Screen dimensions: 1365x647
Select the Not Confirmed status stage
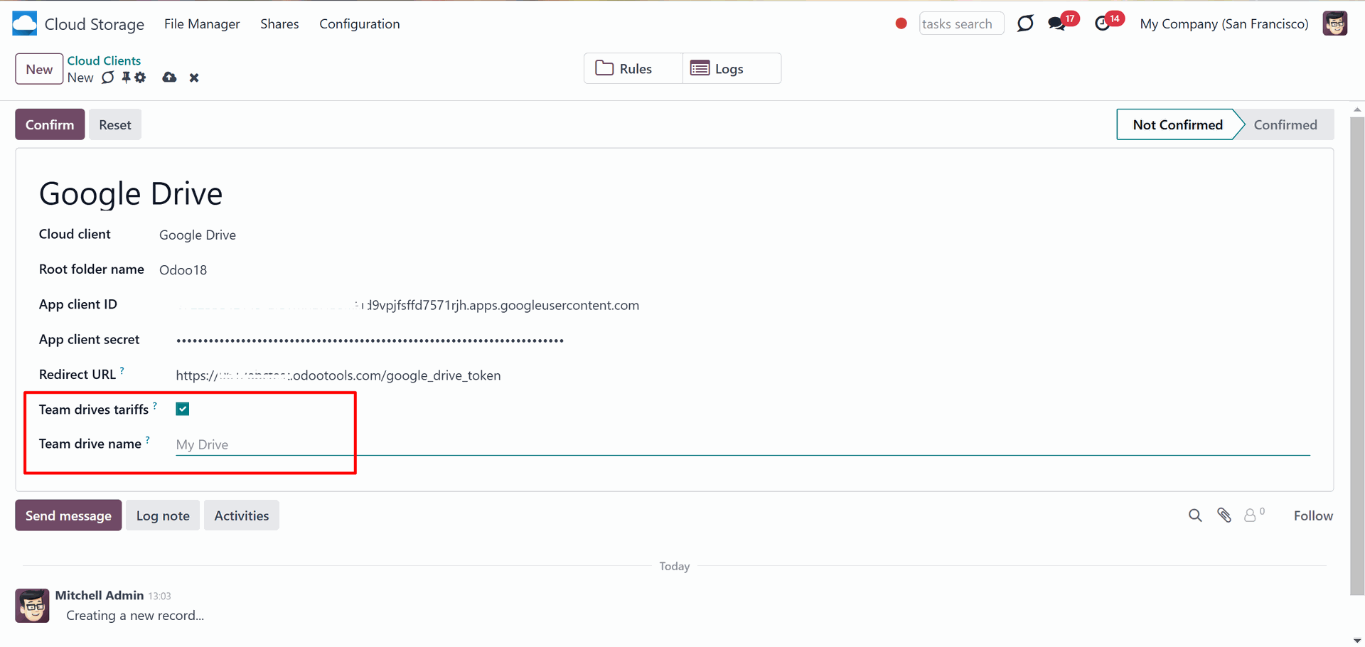[x=1177, y=124]
